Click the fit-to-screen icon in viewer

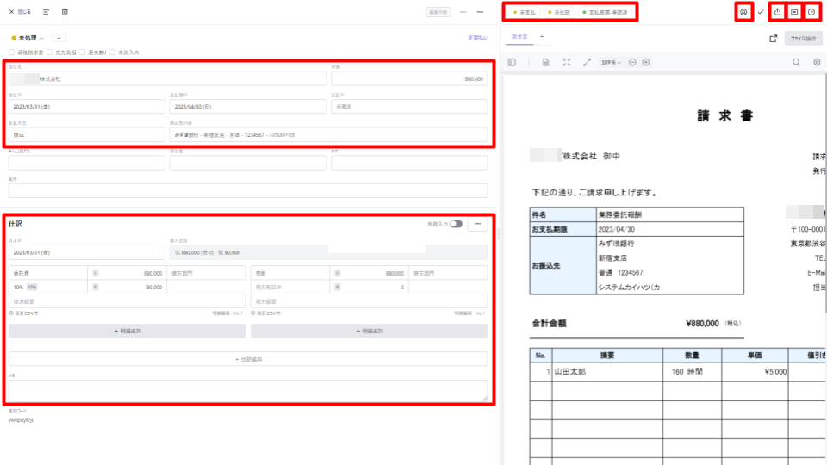567,62
